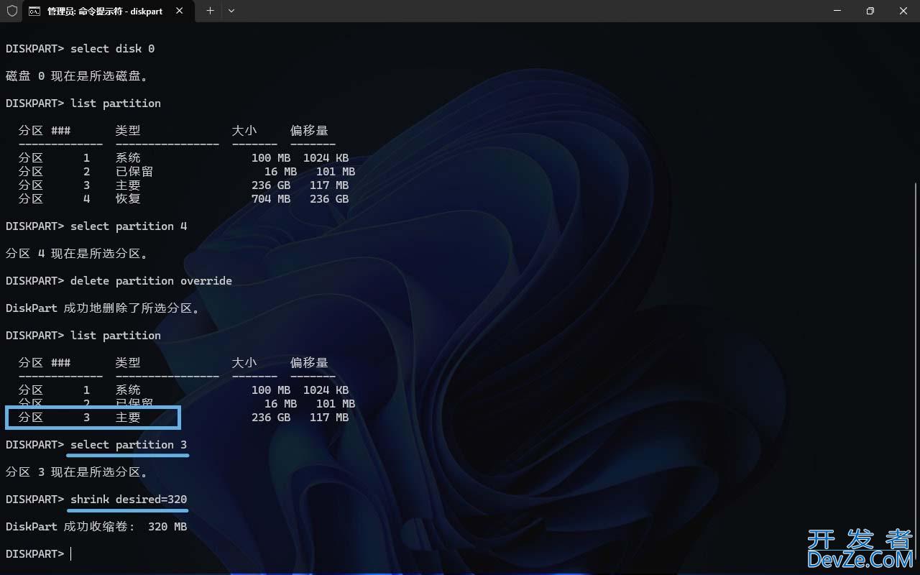Open a new tab with the plus button
920x575 pixels.
point(210,11)
